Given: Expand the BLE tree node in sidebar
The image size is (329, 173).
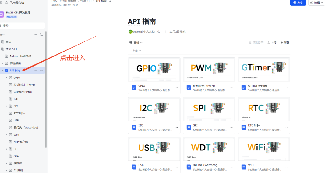Looking at the screenshot, I should 6,149.
